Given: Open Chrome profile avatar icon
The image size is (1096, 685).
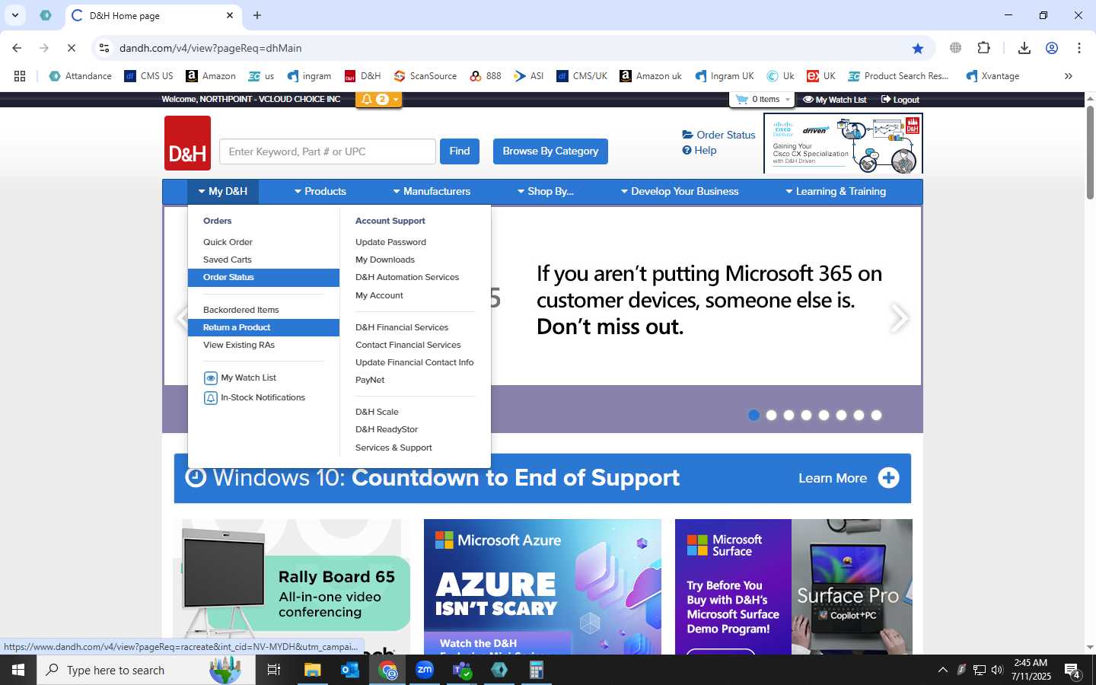Looking at the screenshot, I should (1052, 48).
